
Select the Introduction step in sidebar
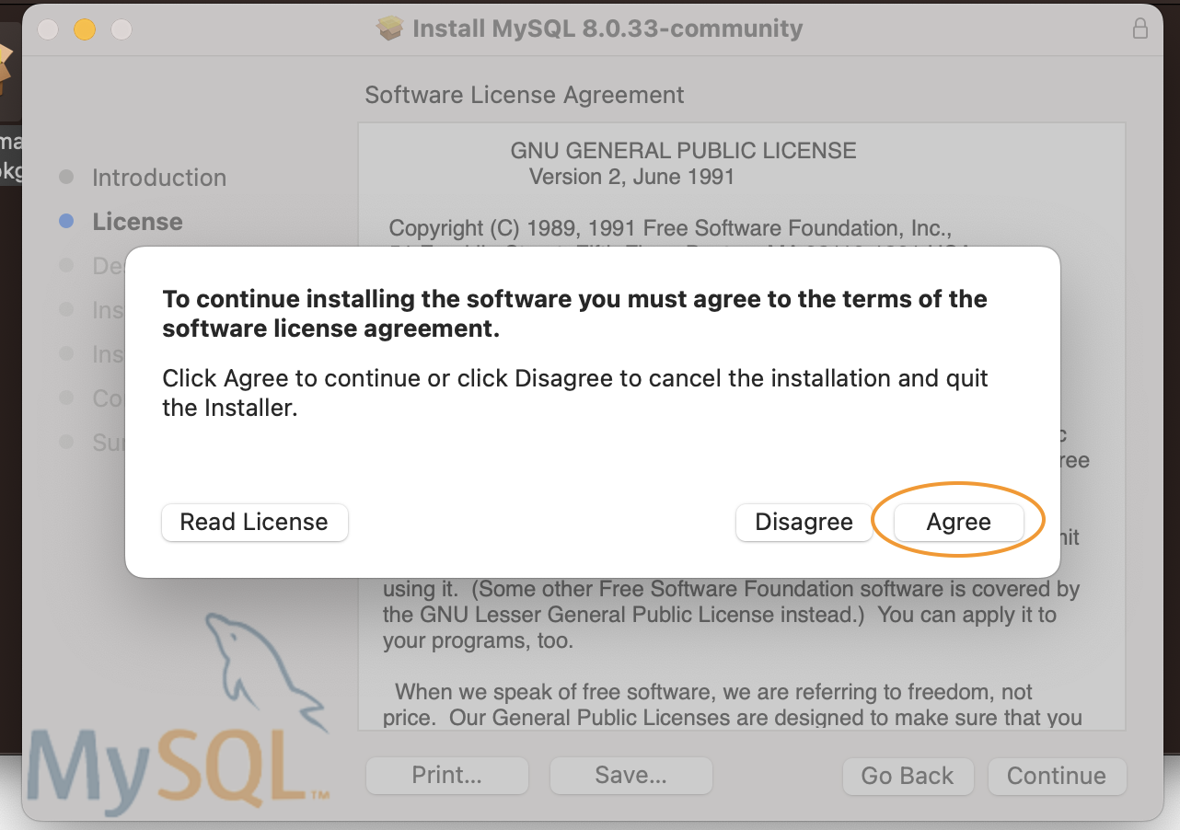[x=158, y=178]
